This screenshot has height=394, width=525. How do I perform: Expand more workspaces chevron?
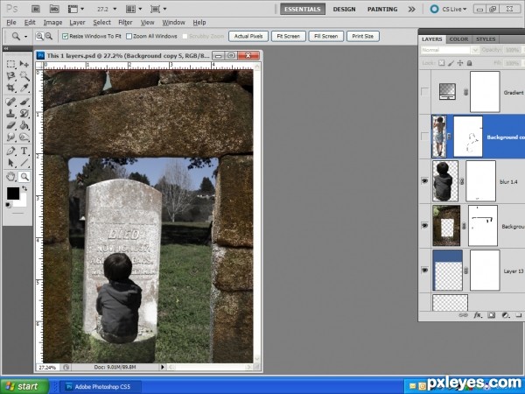point(411,9)
